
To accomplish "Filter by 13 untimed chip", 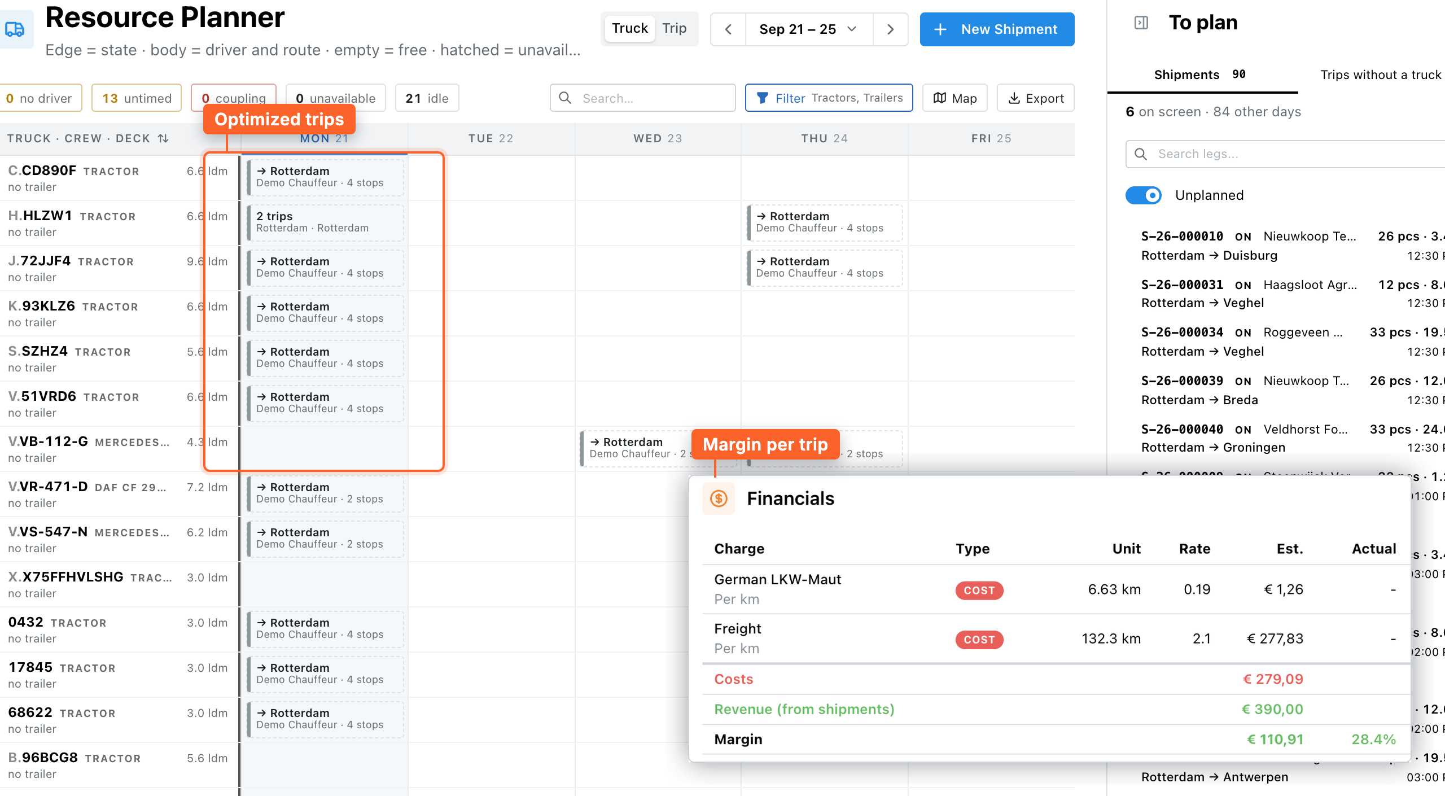I will pos(137,98).
